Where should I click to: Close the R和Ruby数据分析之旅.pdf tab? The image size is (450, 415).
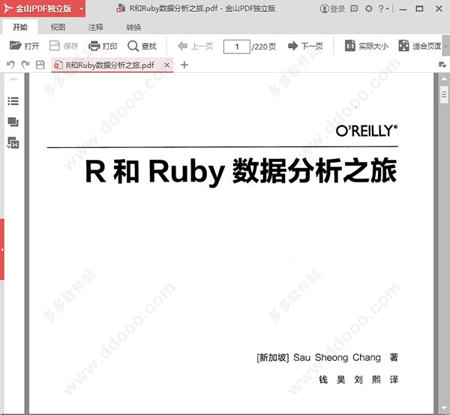[x=166, y=65]
